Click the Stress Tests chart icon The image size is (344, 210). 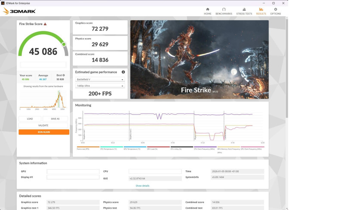coord(244,9)
